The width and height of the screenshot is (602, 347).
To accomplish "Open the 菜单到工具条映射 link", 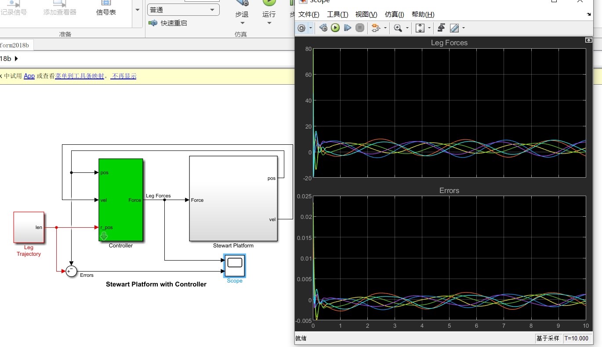I will click(x=80, y=76).
